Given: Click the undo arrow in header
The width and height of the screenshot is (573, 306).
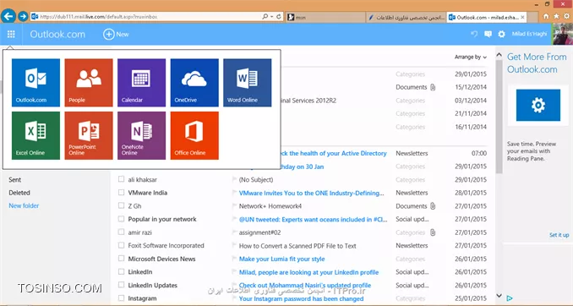Looking at the screenshot, I should (x=474, y=34).
